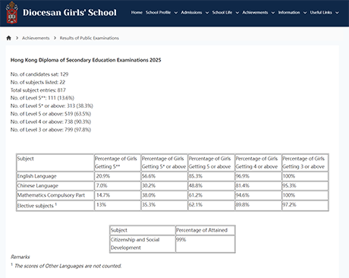Open the Information menu
This screenshot has width=349, height=278.
(289, 12)
